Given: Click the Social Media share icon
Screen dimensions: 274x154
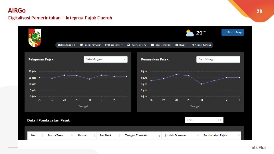Looking at the screenshot, I should point(193,45).
